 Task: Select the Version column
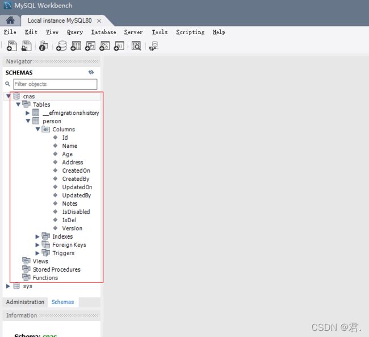(72, 228)
